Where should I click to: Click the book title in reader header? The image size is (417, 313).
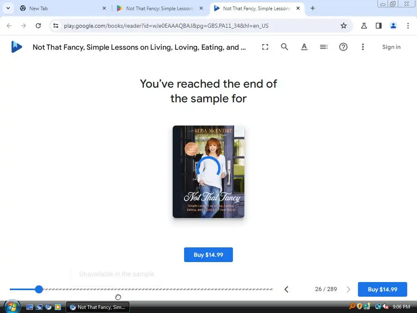[139, 47]
